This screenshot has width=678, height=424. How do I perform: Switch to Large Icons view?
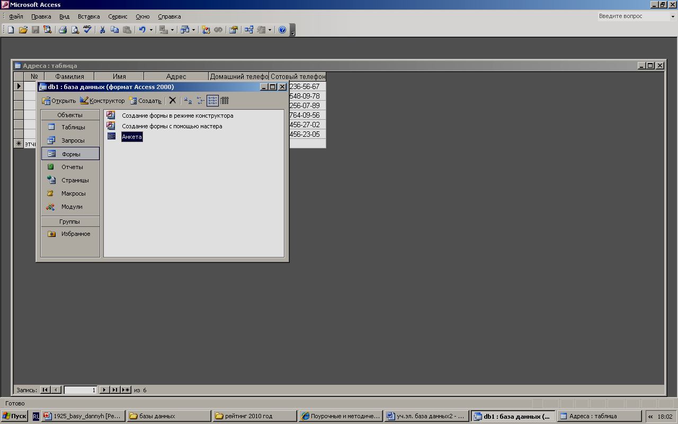pos(188,101)
